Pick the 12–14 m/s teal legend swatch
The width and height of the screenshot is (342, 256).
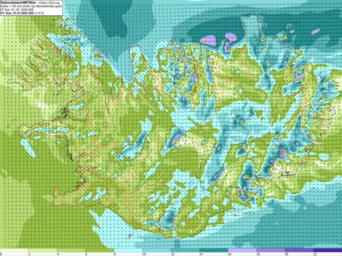[x=185, y=250]
